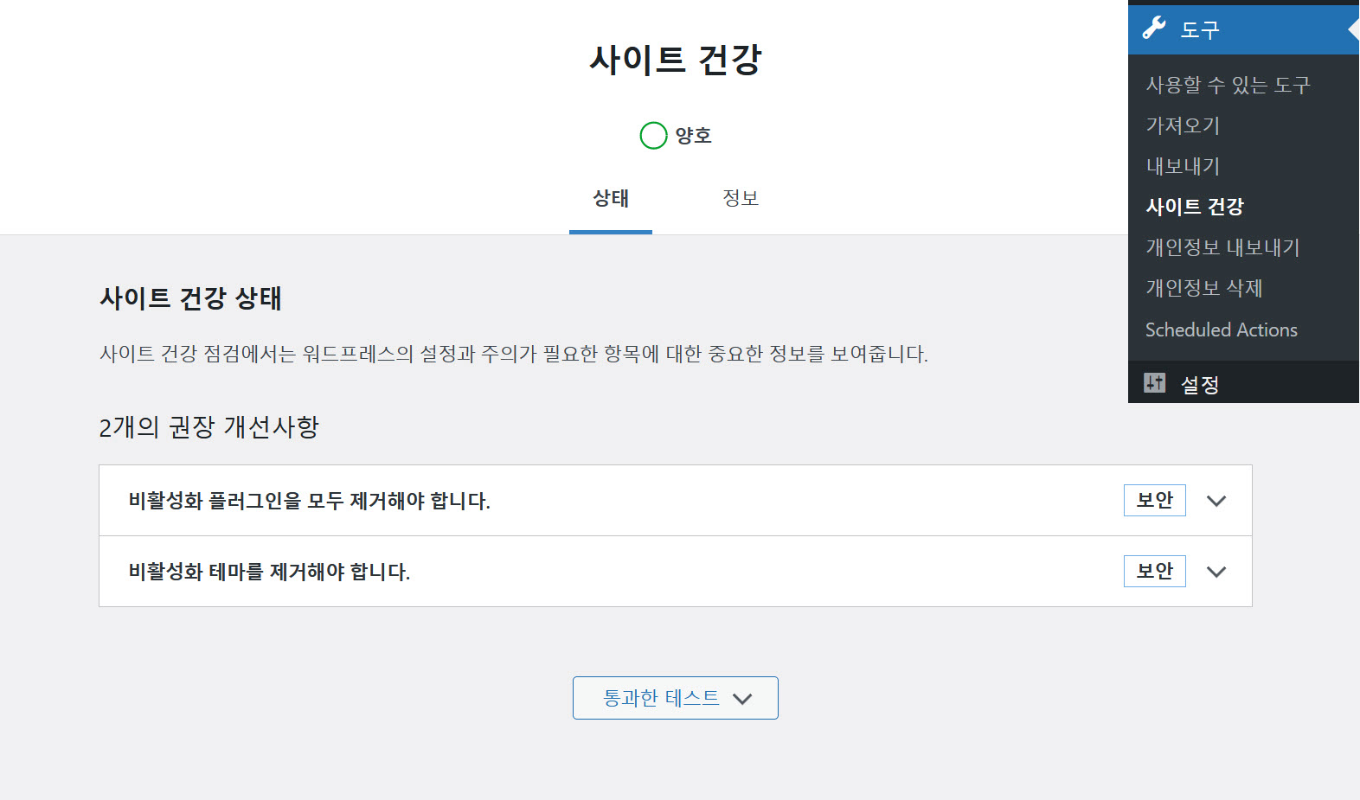Open 개인정보 삭제 page
The image size is (1360, 800).
tap(1203, 288)
